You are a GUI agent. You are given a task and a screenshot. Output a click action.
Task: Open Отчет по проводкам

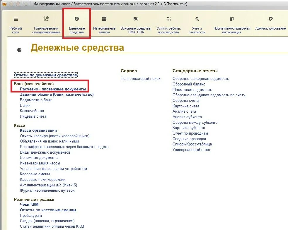click(190, 133)
